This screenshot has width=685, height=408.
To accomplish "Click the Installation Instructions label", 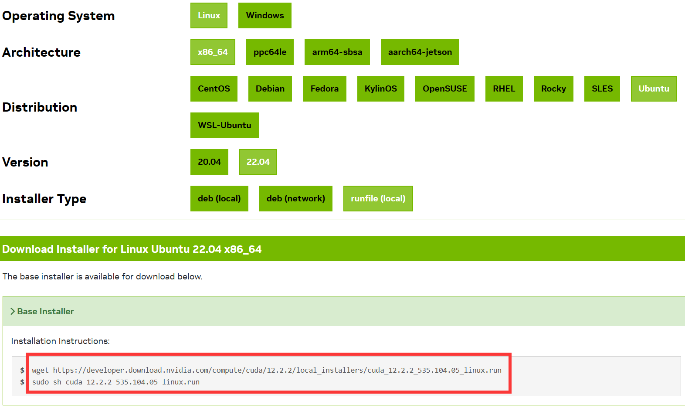I will pyautogui.click(x=61, y=341).
